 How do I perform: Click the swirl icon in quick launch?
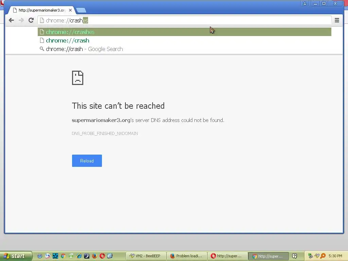[x=48, y=256]
